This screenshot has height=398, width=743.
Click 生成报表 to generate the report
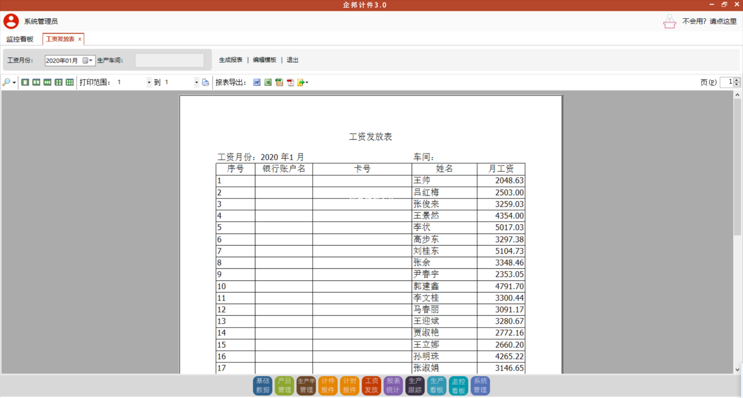point(231,60)
